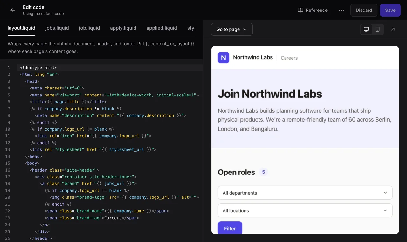Click the brand-name span on line 22
Screen dimensions: 407x242
pyautogui.click(x=107, y=211)
